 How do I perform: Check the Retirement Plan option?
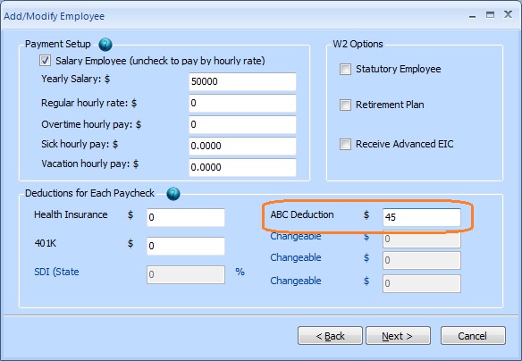[x=345, y=105]
